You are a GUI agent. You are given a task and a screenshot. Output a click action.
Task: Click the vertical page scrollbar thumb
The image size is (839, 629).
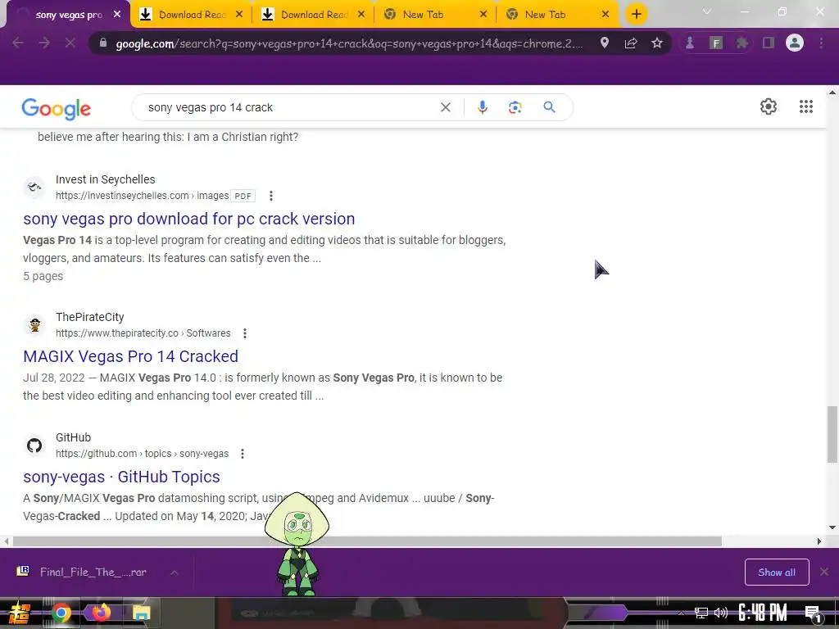click(832, 434)
